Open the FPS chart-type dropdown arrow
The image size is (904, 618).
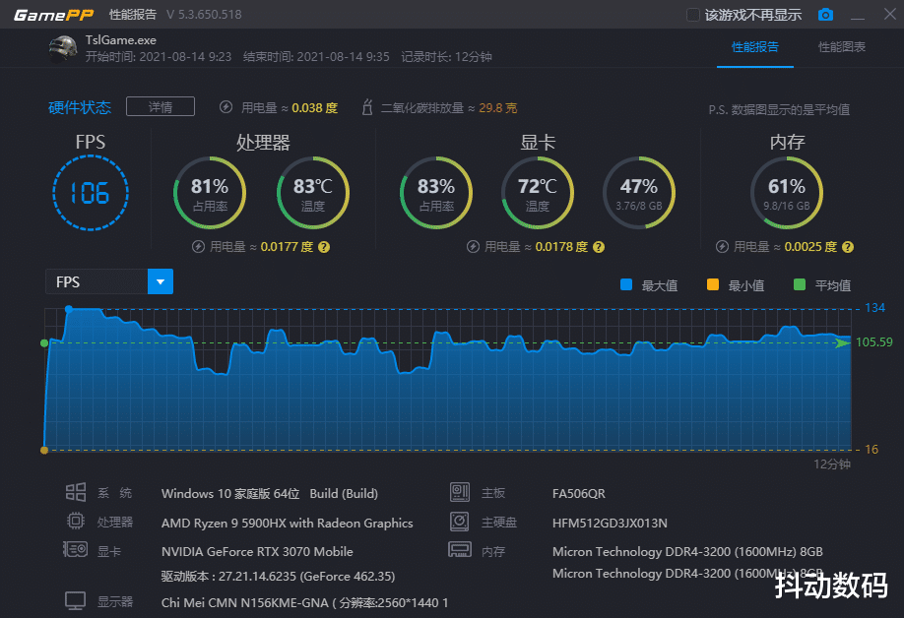(161, 281)
